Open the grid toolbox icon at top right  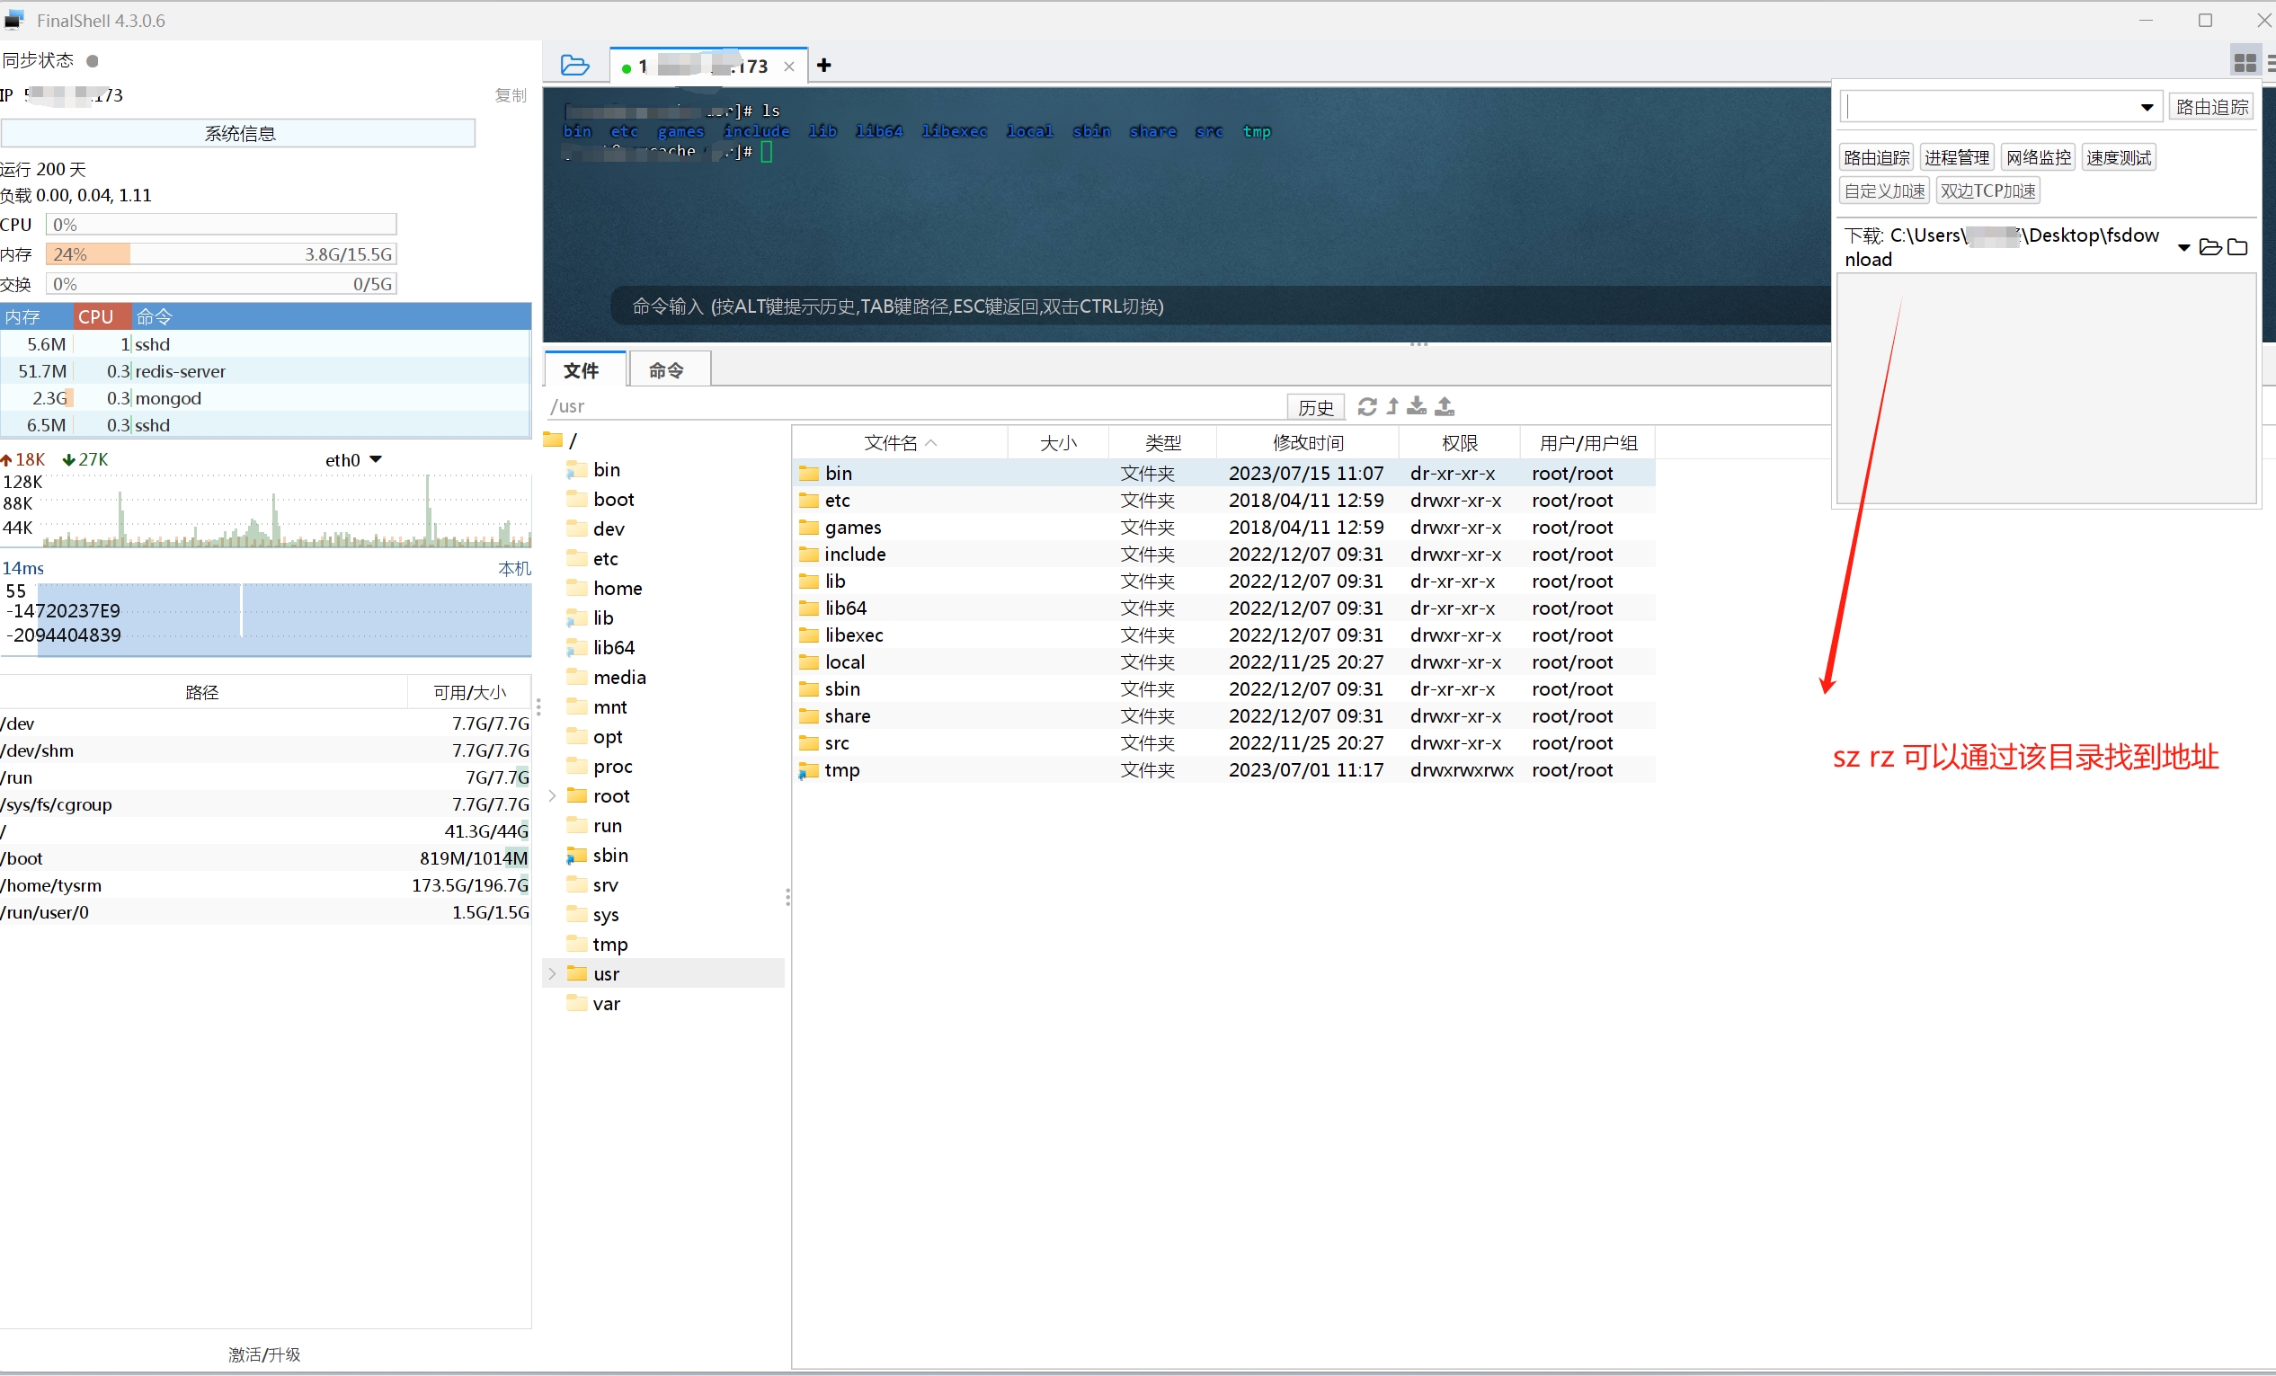[2245, 63]
